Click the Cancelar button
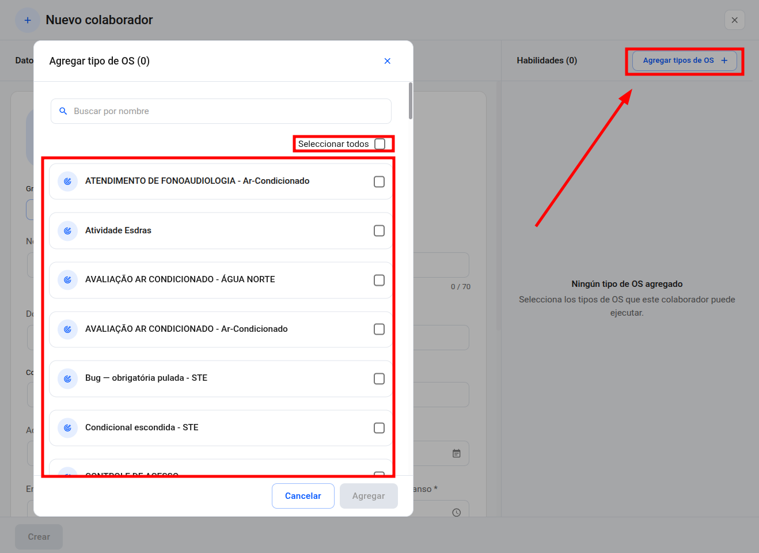The height and width of the screenshot is (553, 759). click(303, 496)
